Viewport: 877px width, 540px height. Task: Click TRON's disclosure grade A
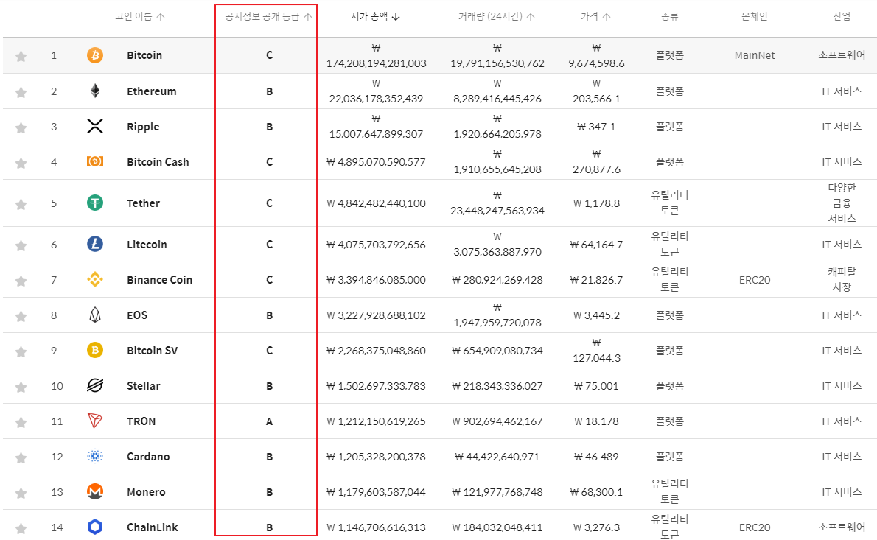pyautogui.click(x=269, y=421)
